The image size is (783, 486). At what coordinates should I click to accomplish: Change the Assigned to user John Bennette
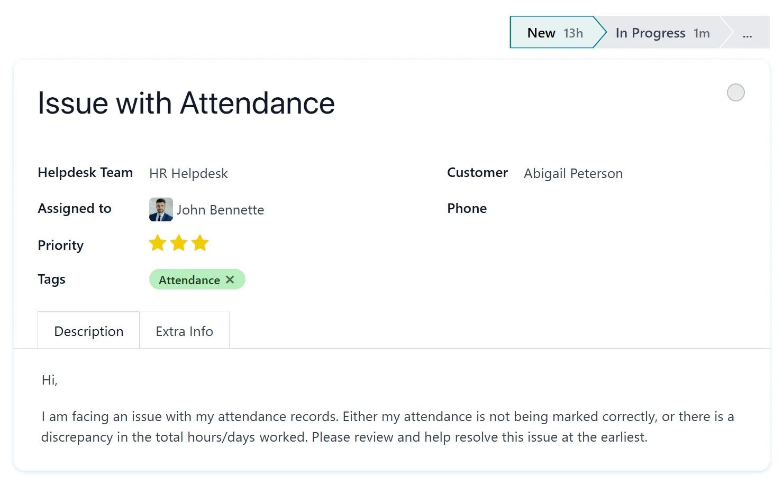click(220, 210)
